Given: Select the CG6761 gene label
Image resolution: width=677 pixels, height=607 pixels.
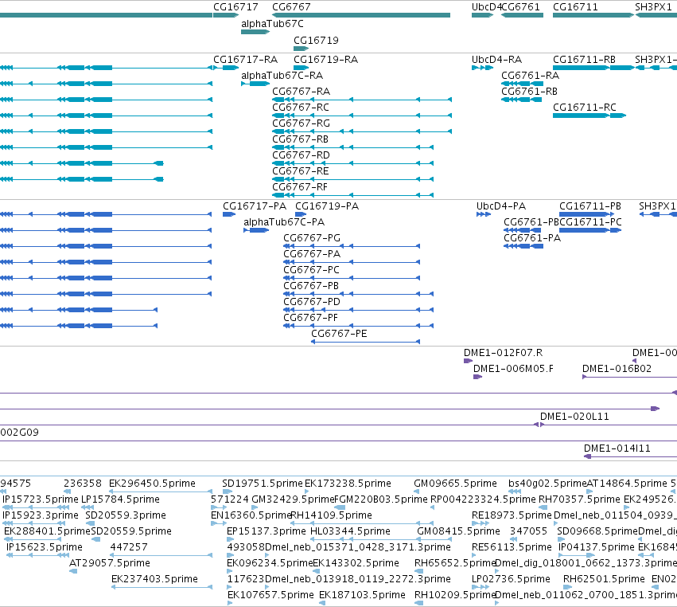Looking at the screenshot, I should tap(521, 7).
